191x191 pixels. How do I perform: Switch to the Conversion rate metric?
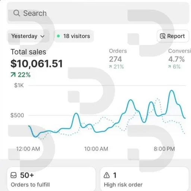point(179,59)
